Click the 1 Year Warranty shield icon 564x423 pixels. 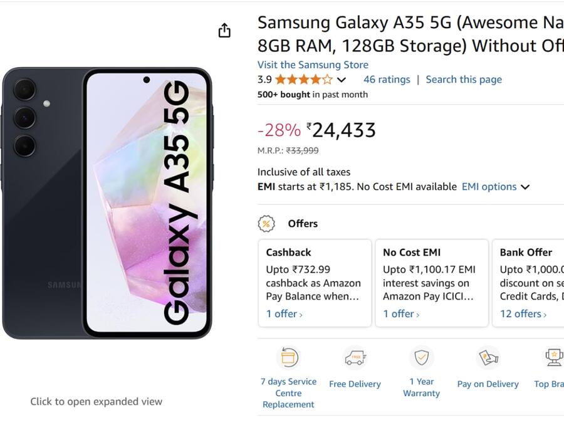pyautogui.click(x=422, y=355)
